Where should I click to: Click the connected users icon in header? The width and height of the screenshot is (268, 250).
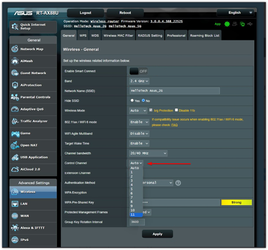(x=235, y=24)
